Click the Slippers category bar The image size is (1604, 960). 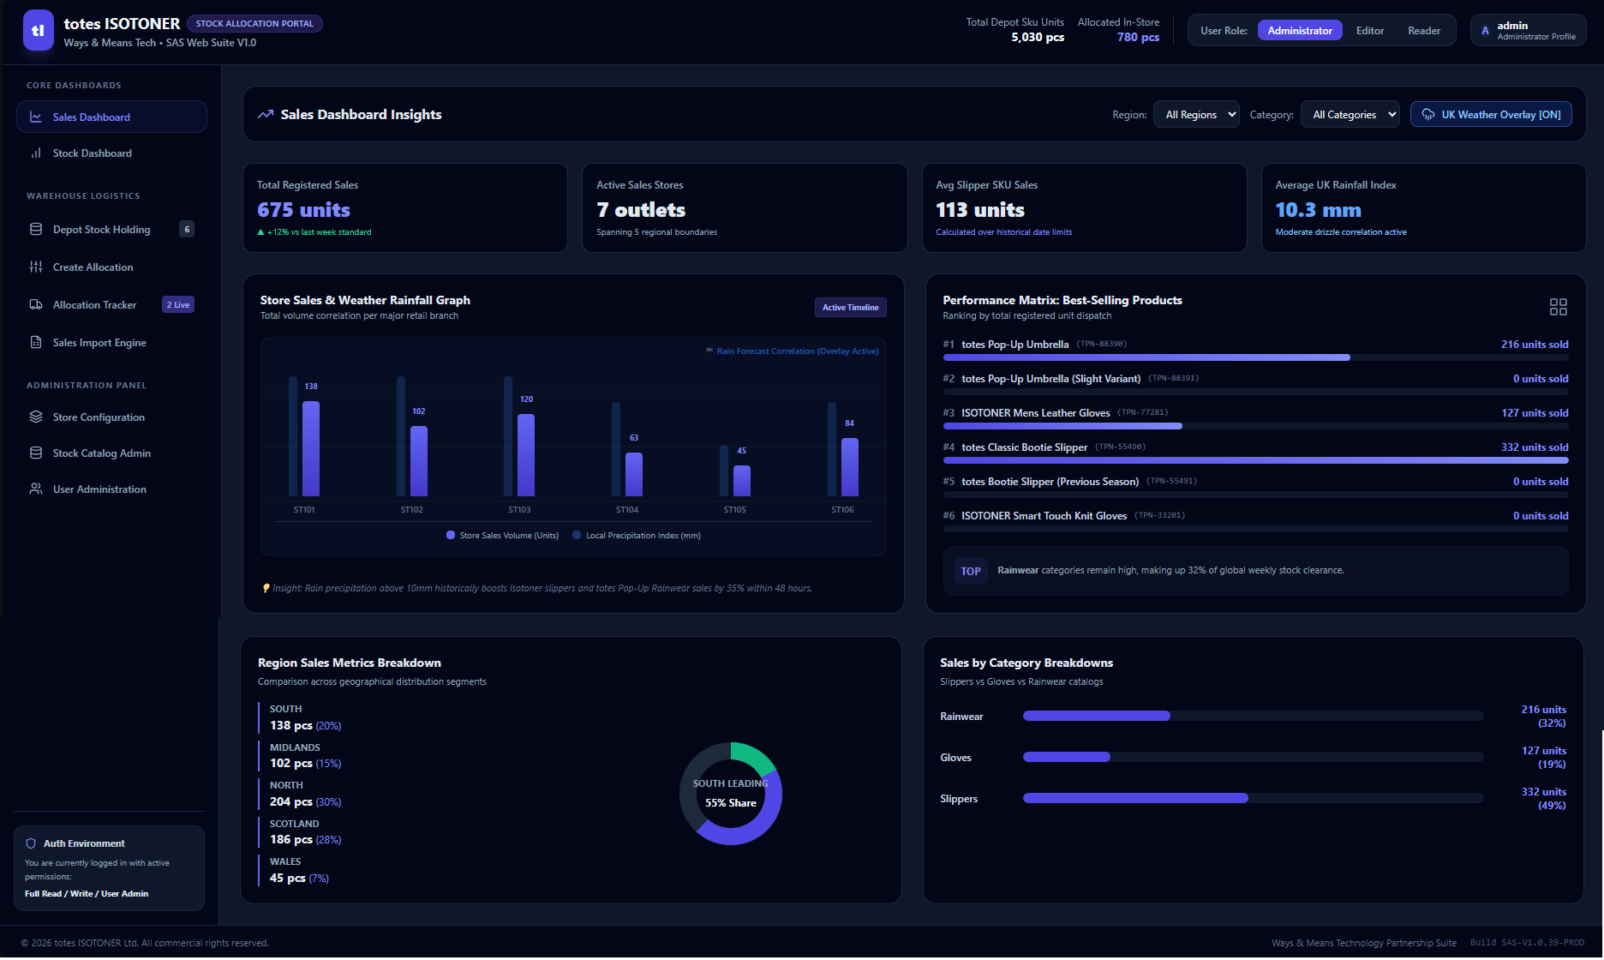click(x=1253, y=798)
